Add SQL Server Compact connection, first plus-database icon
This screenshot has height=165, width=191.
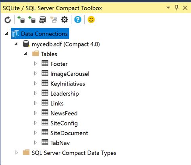[21, 20]
